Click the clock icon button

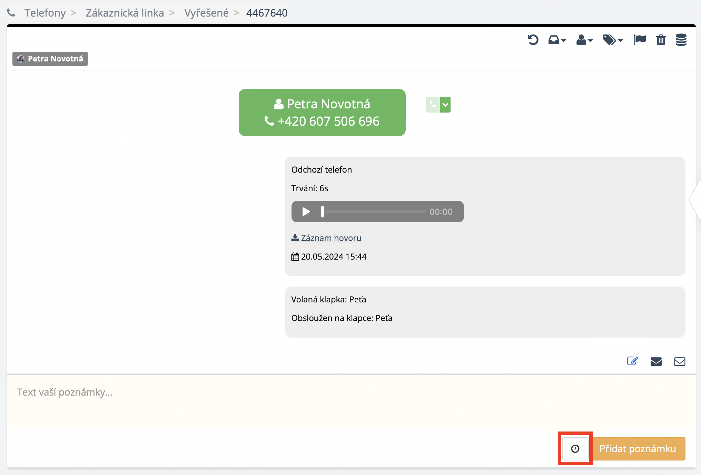(x=575, y=448)
